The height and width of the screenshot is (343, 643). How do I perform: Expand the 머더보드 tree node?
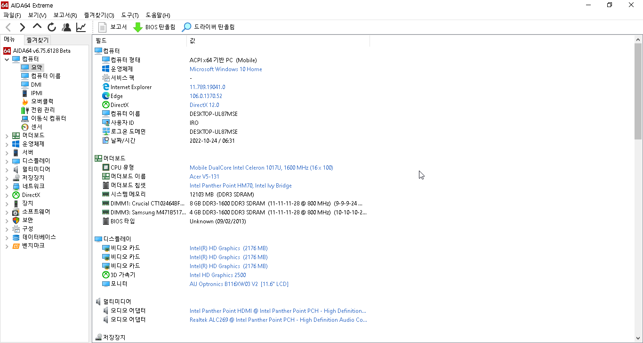tap(7, 136)
